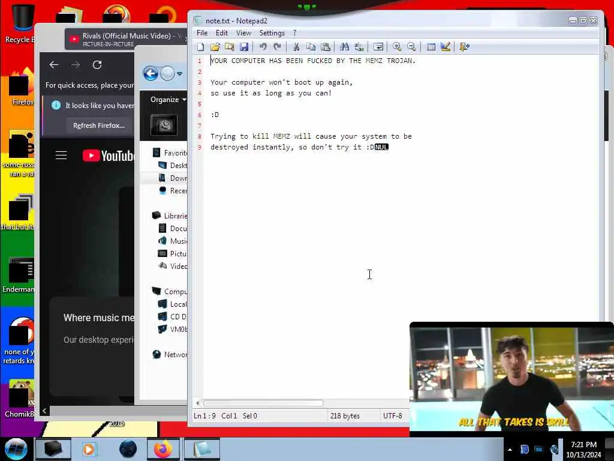The image size is (614, 461).
Task: Select the Rivals (Official Music Video) tab
Action: pyautogui.click(x=126, y=39)
